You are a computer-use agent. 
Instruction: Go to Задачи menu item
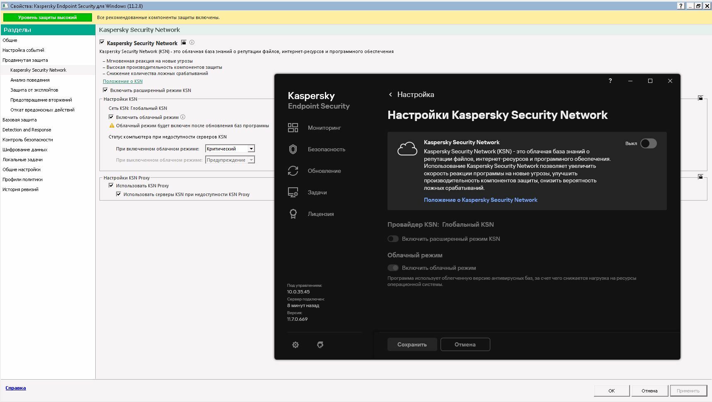pyautogui.click(x=317, y=192)
